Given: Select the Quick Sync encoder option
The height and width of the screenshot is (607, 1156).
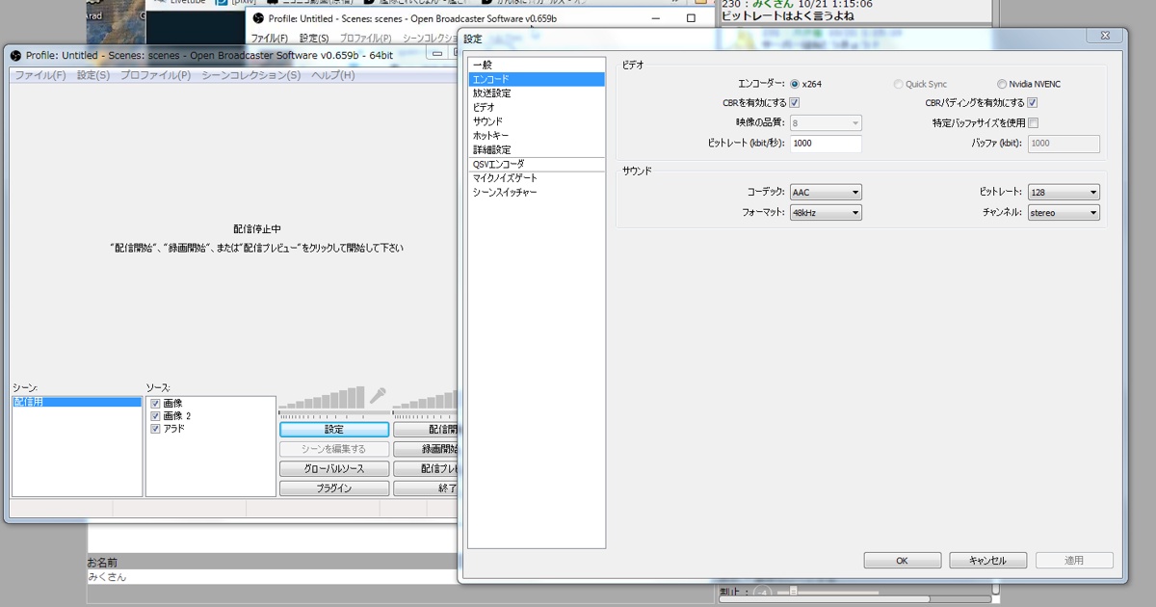Looking at the screenshot, I should click(899, 84).
